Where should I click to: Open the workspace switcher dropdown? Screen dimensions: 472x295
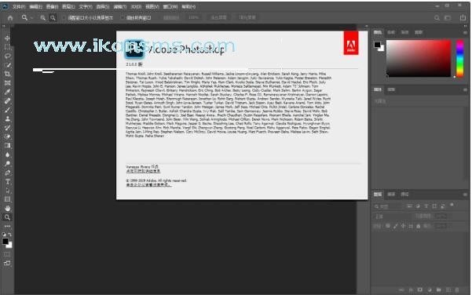coord(448,18)
